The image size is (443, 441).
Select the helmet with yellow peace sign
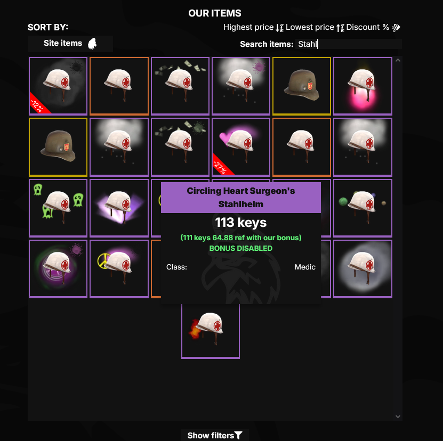click(x=119, y=269)
